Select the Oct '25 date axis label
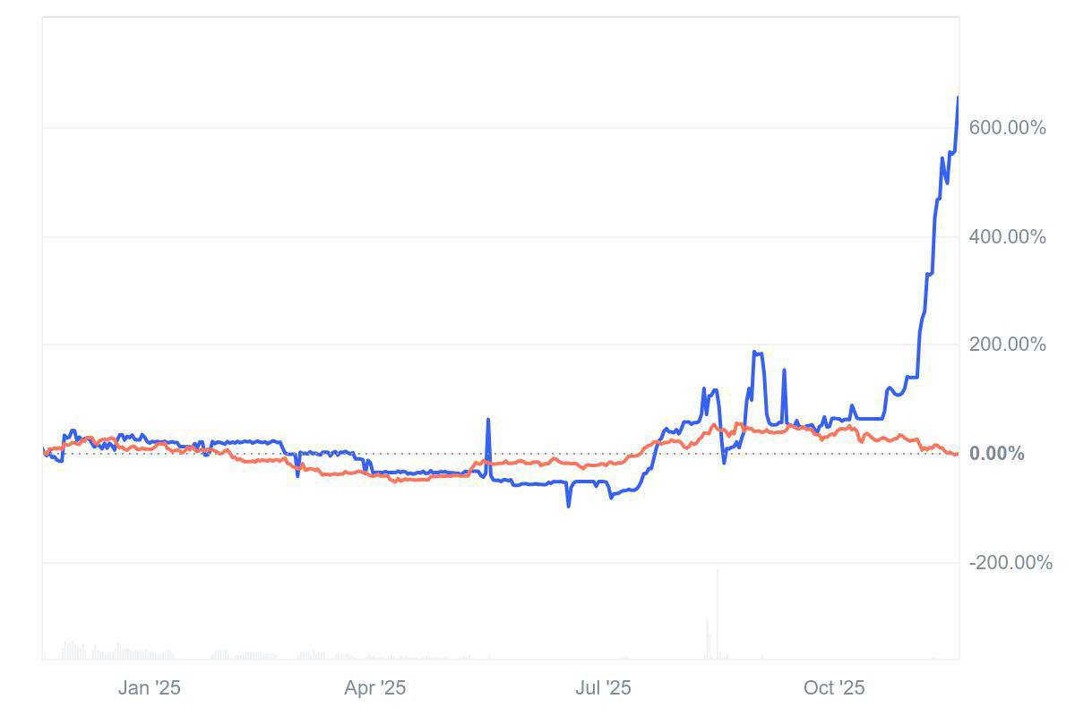Viewport: 1075px width, 716px height. [834, 688]
